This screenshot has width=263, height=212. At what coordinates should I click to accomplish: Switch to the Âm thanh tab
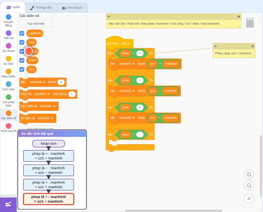tap(72, 8)
